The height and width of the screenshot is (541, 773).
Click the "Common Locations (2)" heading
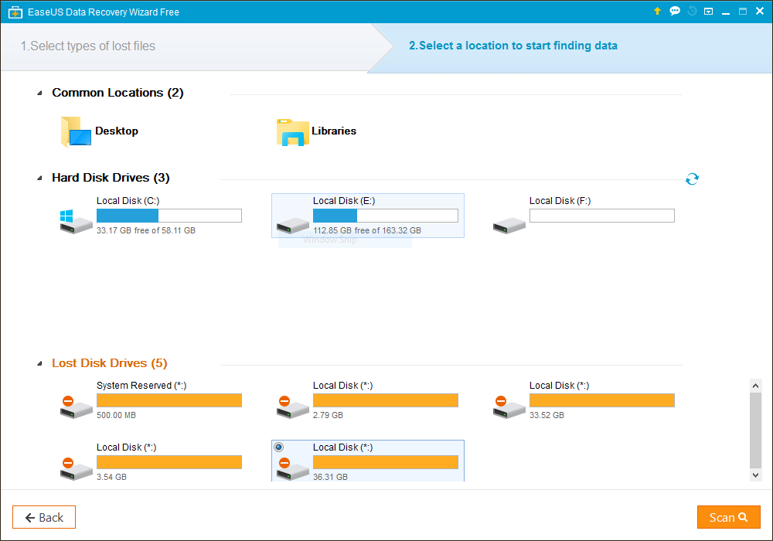(117, 93)
